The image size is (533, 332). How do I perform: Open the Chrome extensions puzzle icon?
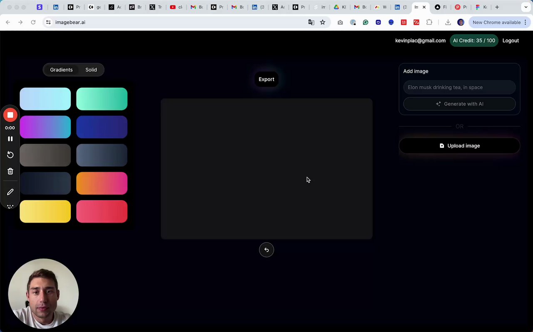[429, 22]
